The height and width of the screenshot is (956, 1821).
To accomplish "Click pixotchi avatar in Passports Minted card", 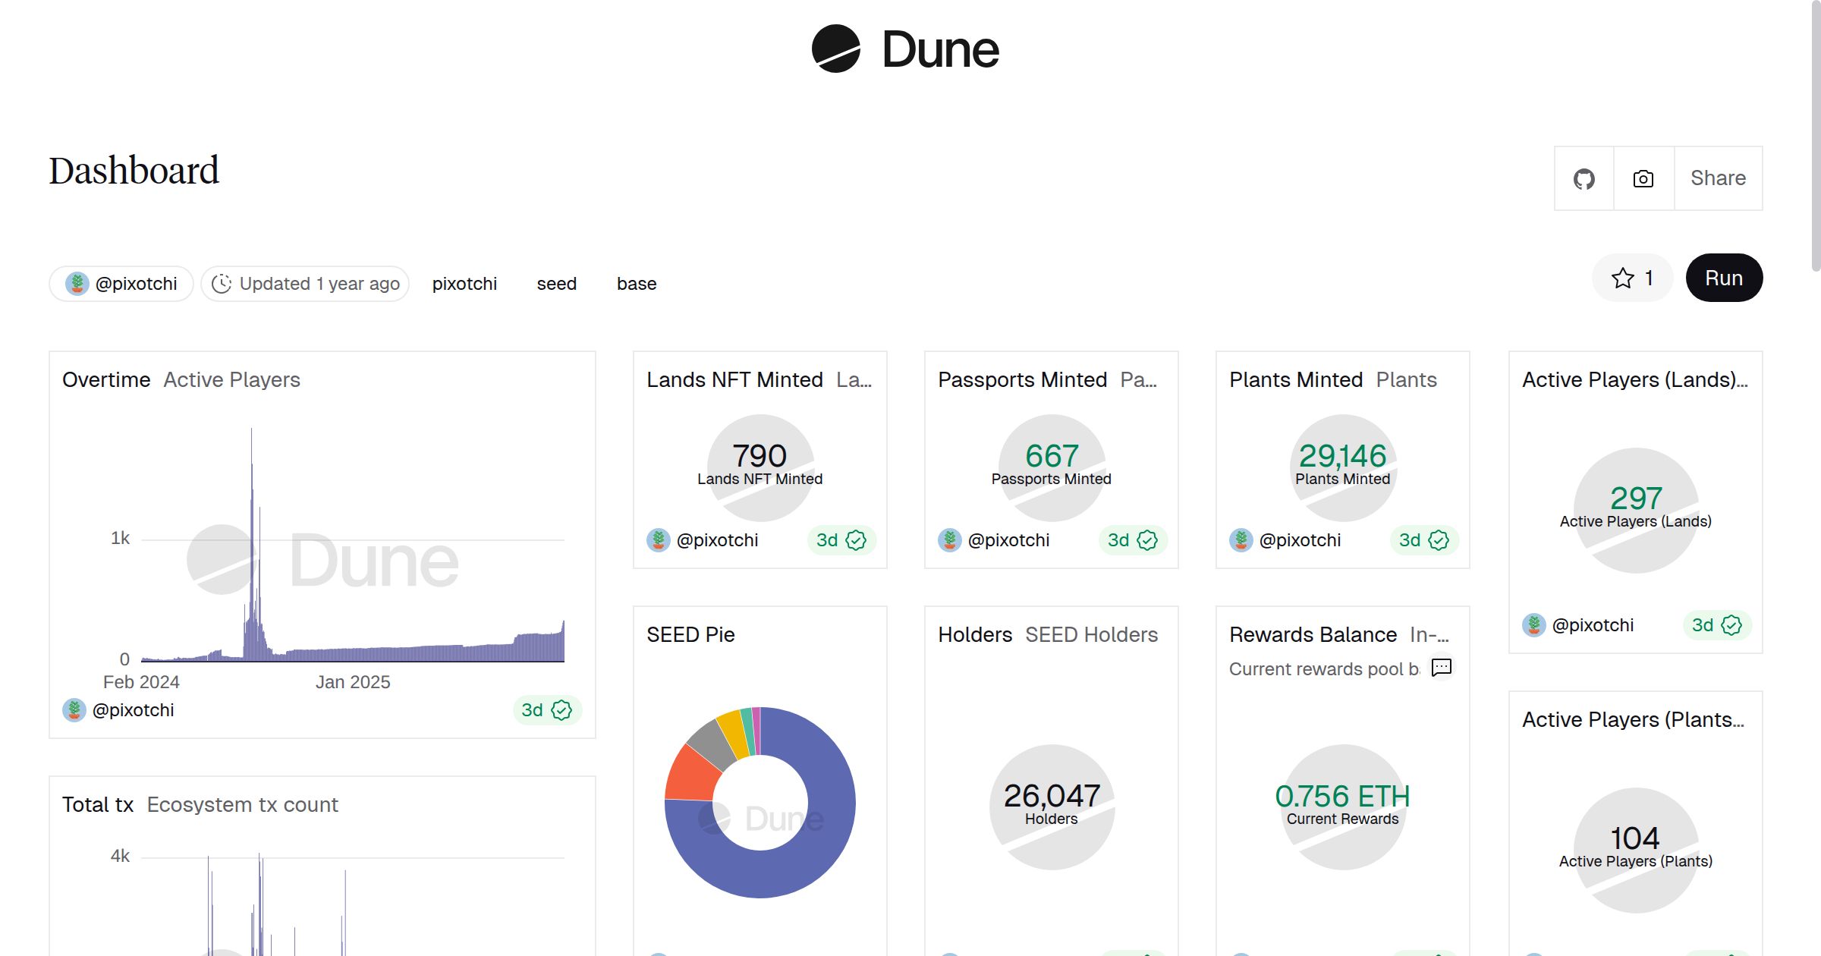I will (x=950, y=540).
